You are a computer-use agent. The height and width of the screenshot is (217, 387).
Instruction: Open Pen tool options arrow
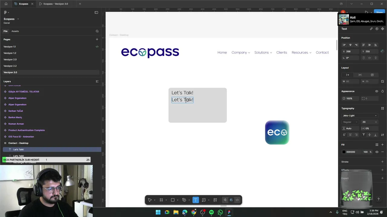pyautogui.click(x=189, y=200)
